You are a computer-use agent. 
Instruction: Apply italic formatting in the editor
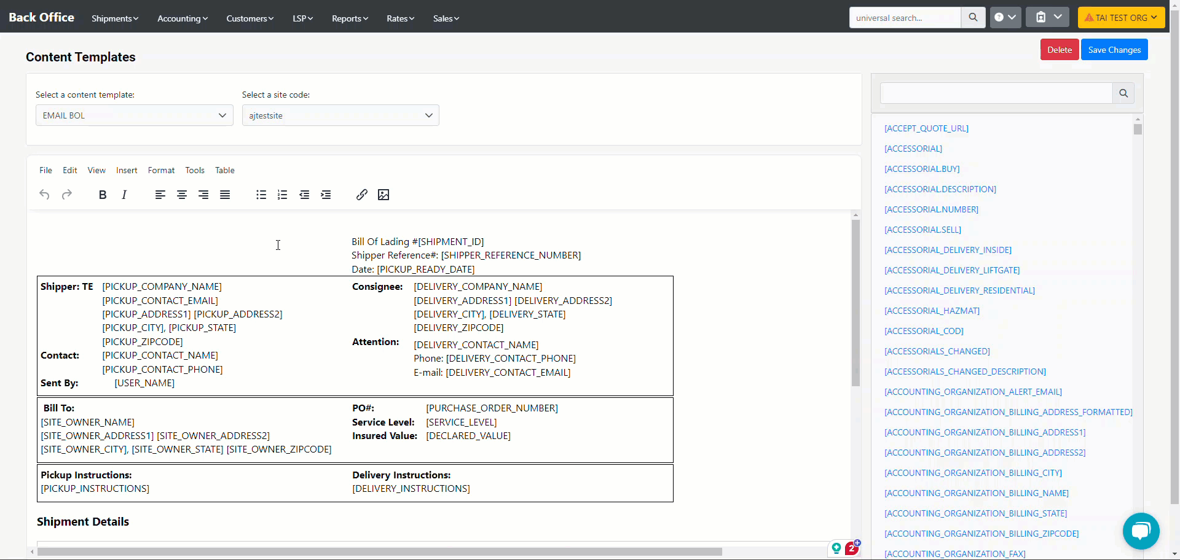coord(124,195)
